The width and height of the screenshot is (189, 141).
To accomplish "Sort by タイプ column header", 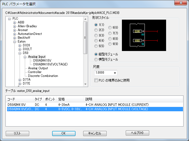I will 38,99.
